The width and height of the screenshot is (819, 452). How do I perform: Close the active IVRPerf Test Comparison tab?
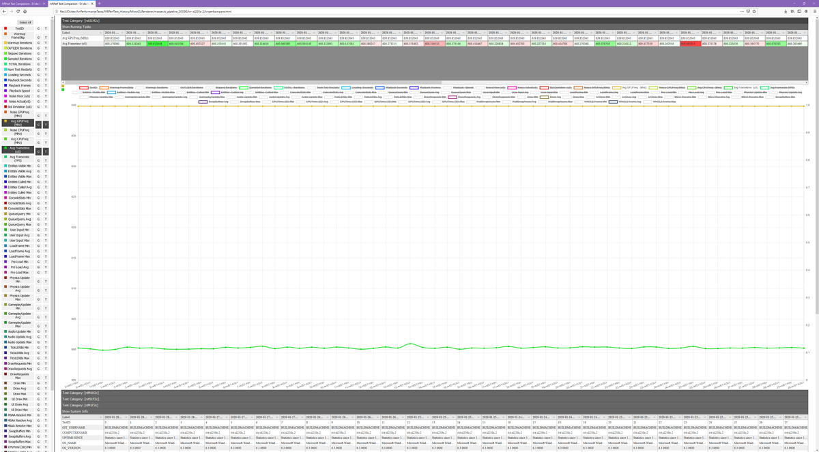click(x=92, y=3)
